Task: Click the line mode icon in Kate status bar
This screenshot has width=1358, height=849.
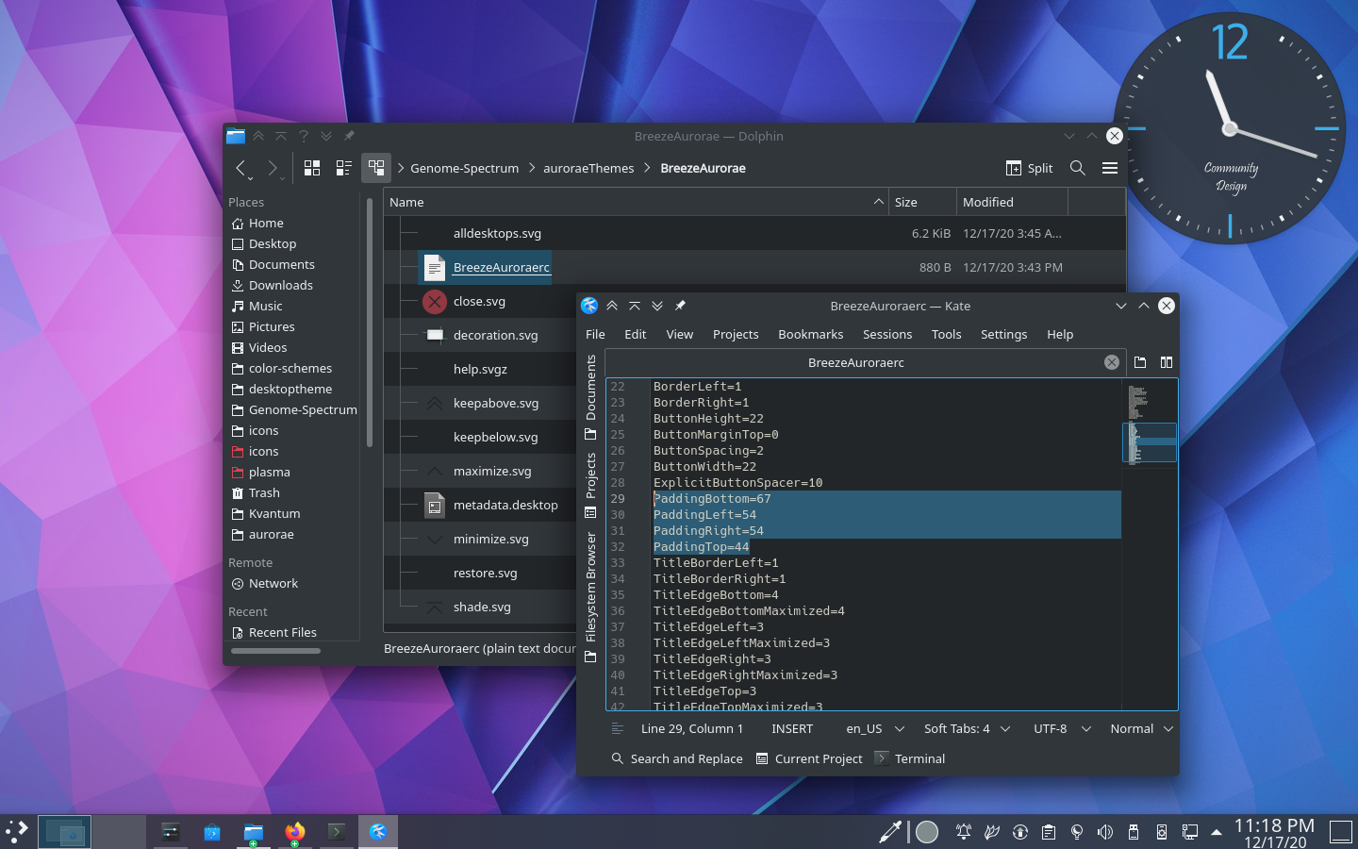Action: [618, 728]
